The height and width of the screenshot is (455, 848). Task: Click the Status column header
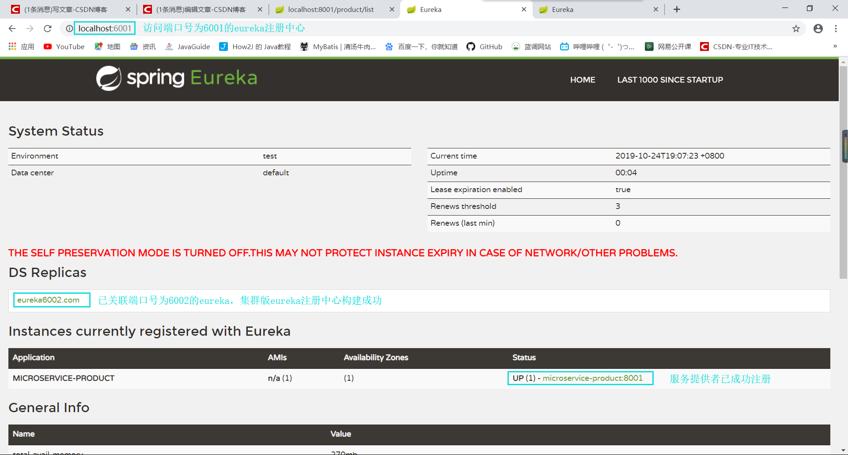[524, 358]
